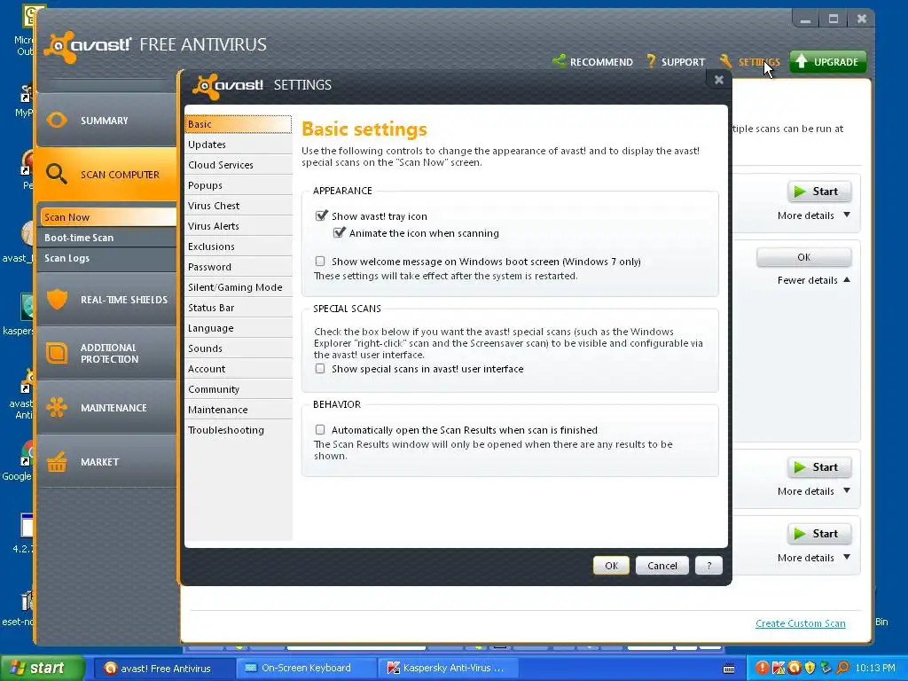Open the Sounds settings category
This screenshot has height=681, width=908.
(238, 348)
